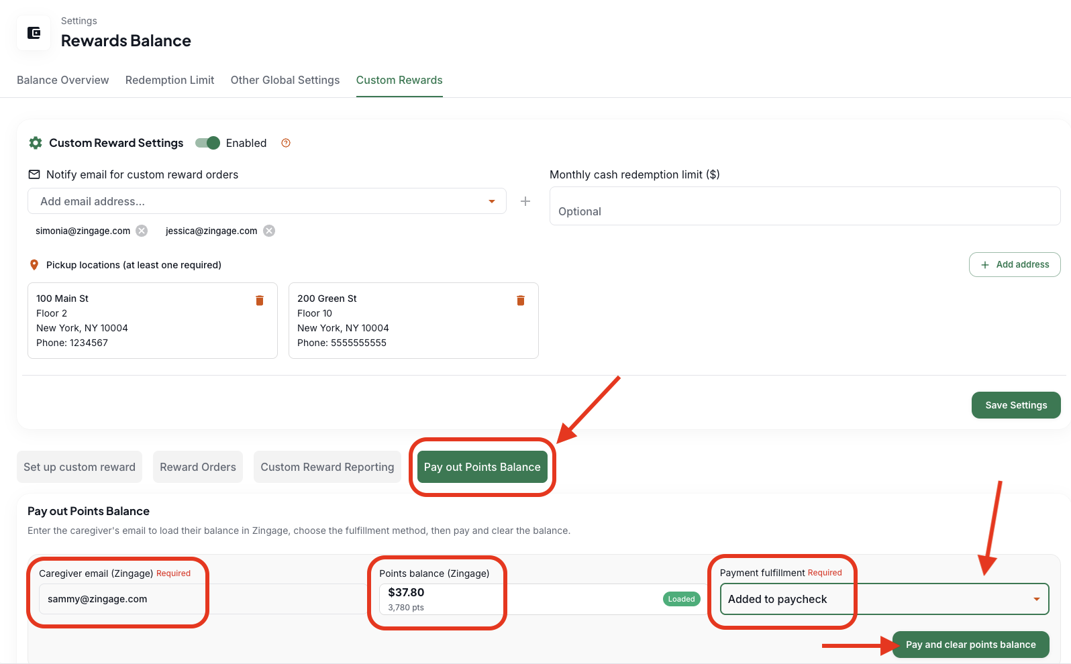Select the Pay out Points Balance tab
1071x664 pixels.
tap(482, 467)
